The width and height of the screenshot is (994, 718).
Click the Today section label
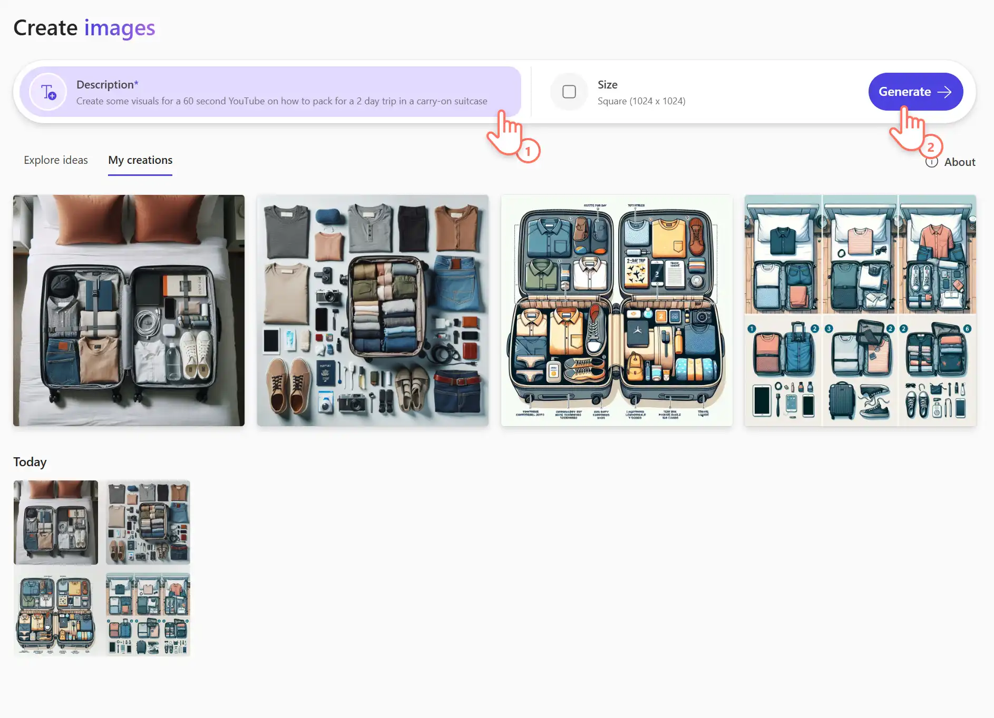[x=30, y=462]
